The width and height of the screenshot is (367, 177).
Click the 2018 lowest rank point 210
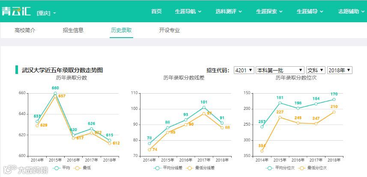click(334, 112)
